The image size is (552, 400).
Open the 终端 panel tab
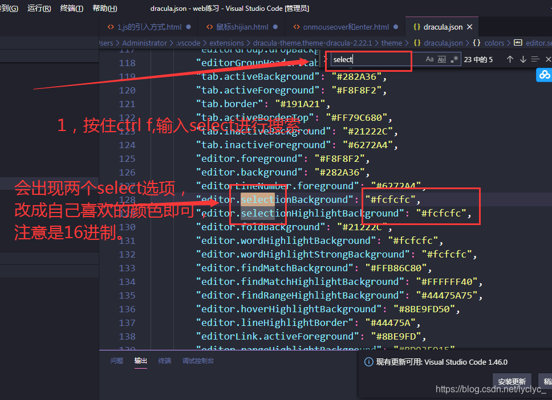tap(164, 361)
